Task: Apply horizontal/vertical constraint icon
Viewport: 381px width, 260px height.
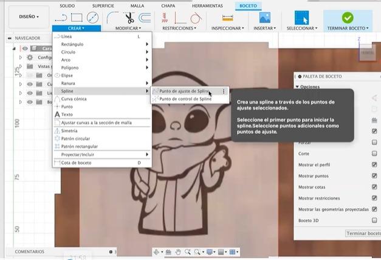Action: pos(165,18)
